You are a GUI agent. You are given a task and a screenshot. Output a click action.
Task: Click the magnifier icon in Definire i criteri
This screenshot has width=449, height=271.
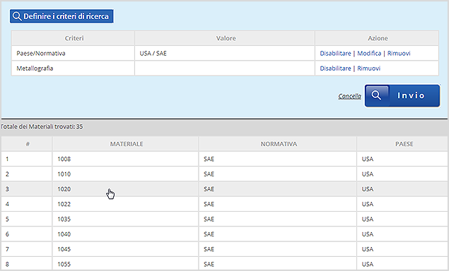coord(17,16)
